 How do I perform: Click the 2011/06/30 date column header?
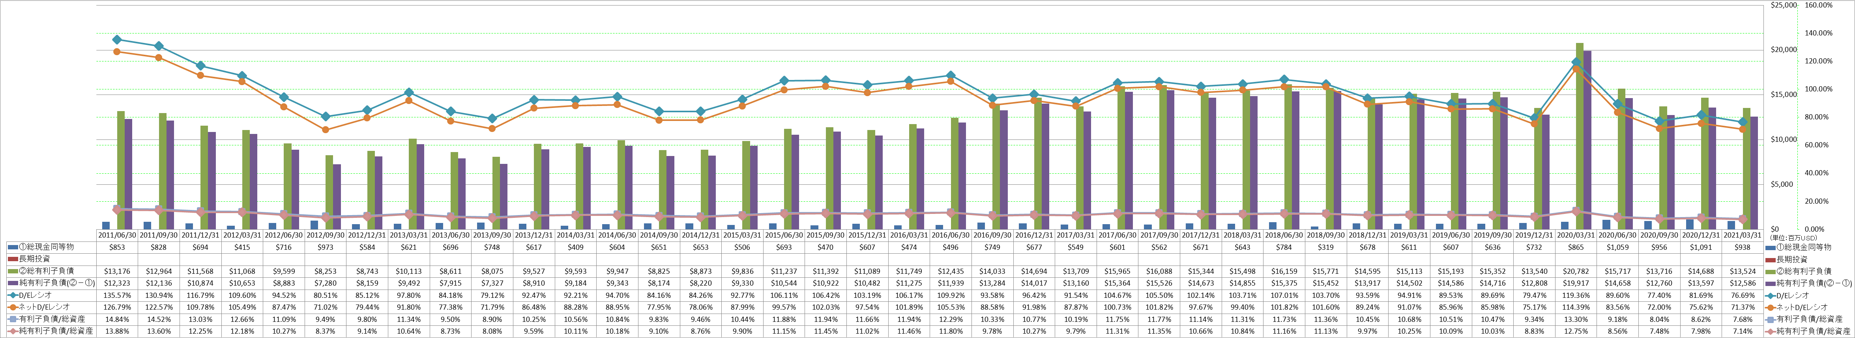(x=117, y=234)
